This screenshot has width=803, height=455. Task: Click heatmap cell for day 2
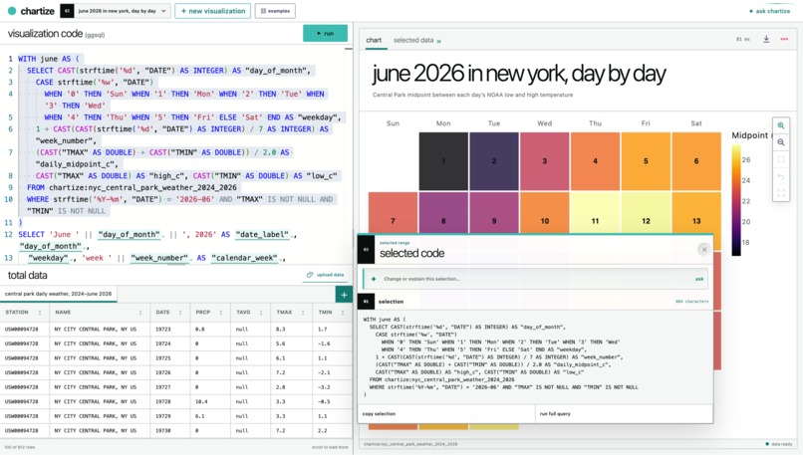click(x=494, y=161)
